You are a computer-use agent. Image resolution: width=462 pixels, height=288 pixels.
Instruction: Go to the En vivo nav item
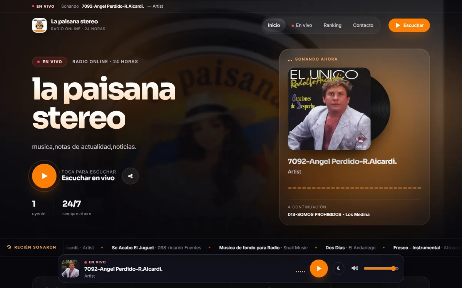tap(302, 25)
